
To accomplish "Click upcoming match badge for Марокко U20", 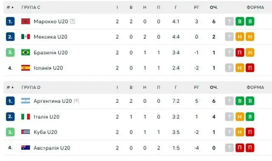I will pos(229,21).
